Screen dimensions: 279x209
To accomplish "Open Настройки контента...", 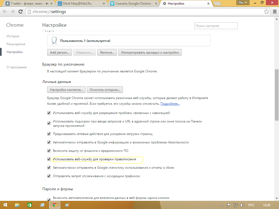I will [x=66, y=90].
